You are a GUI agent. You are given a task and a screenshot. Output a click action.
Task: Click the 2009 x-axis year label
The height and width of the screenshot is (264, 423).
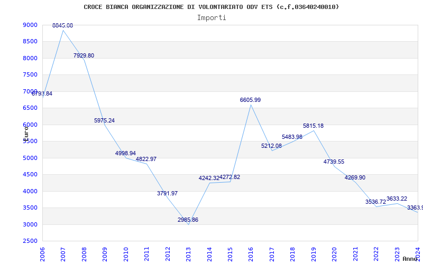pyautogui.click(x=105, y=254)
